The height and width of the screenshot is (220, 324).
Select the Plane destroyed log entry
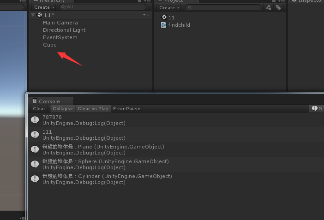coord(176,149)
